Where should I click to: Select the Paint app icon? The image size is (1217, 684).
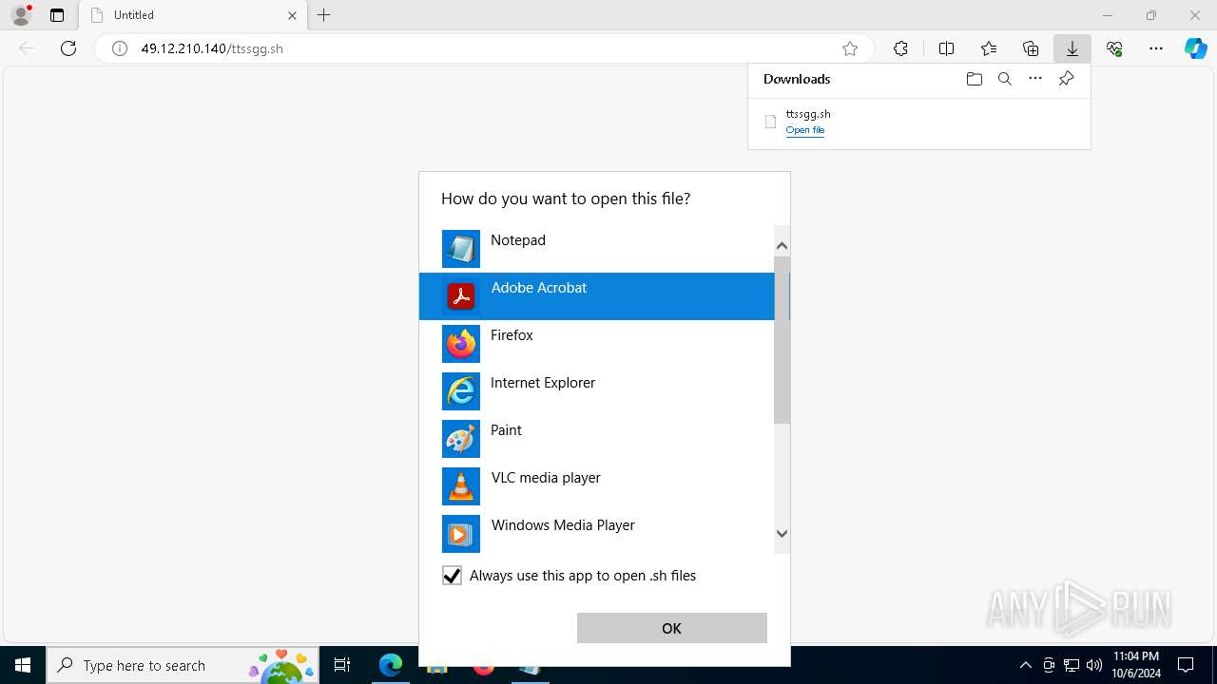tap(461, 439)
